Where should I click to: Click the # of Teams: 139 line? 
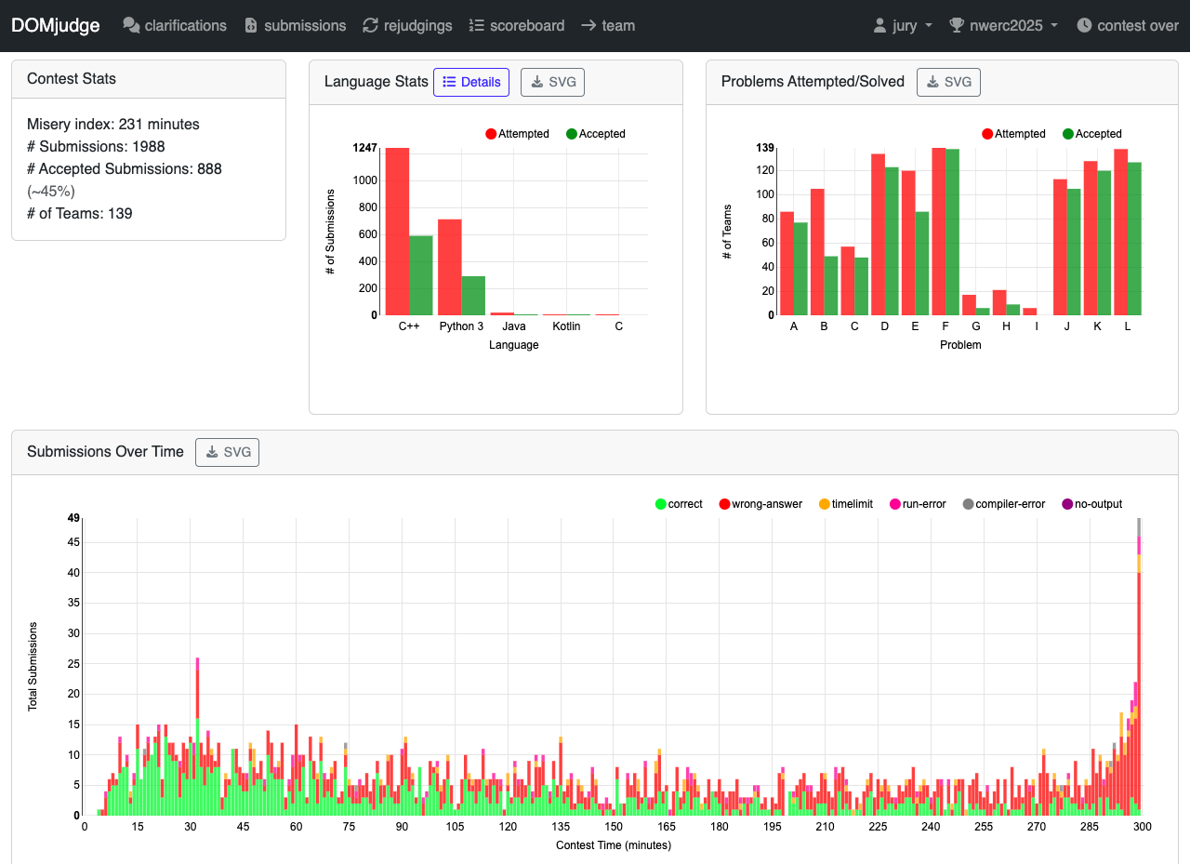[80, 214]
